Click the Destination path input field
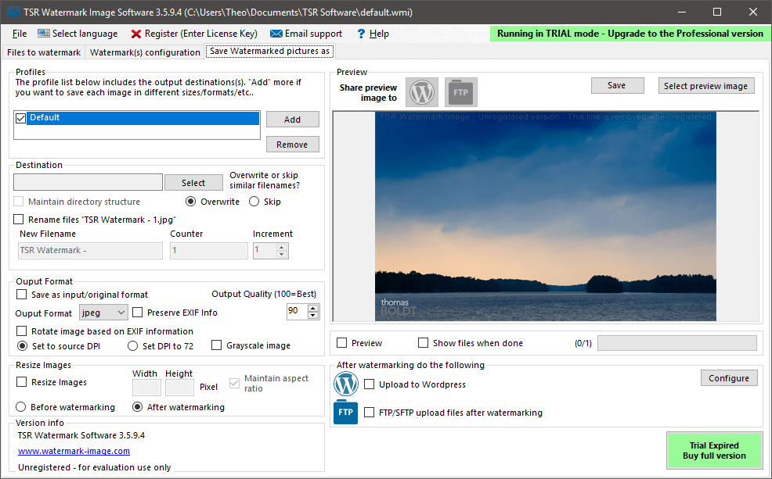The width and height of the screenshot is (772, 479). [x=88, y=182]
